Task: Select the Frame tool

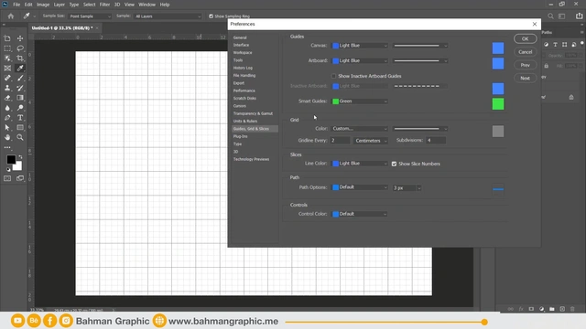Action: (x=7, y=69)
